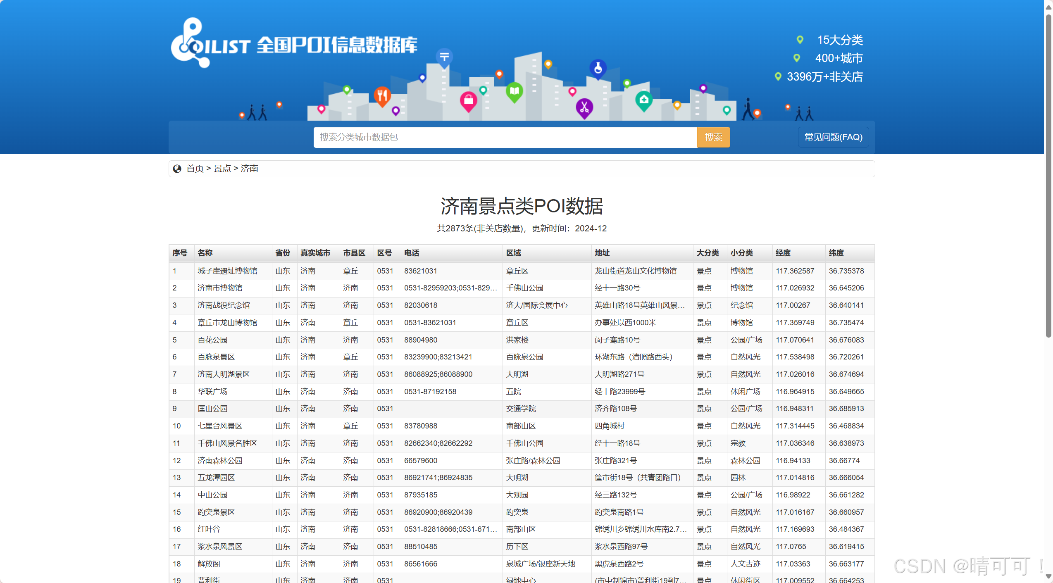
Task: Click the pink shopping bag map pin
Action: [468, 100]
